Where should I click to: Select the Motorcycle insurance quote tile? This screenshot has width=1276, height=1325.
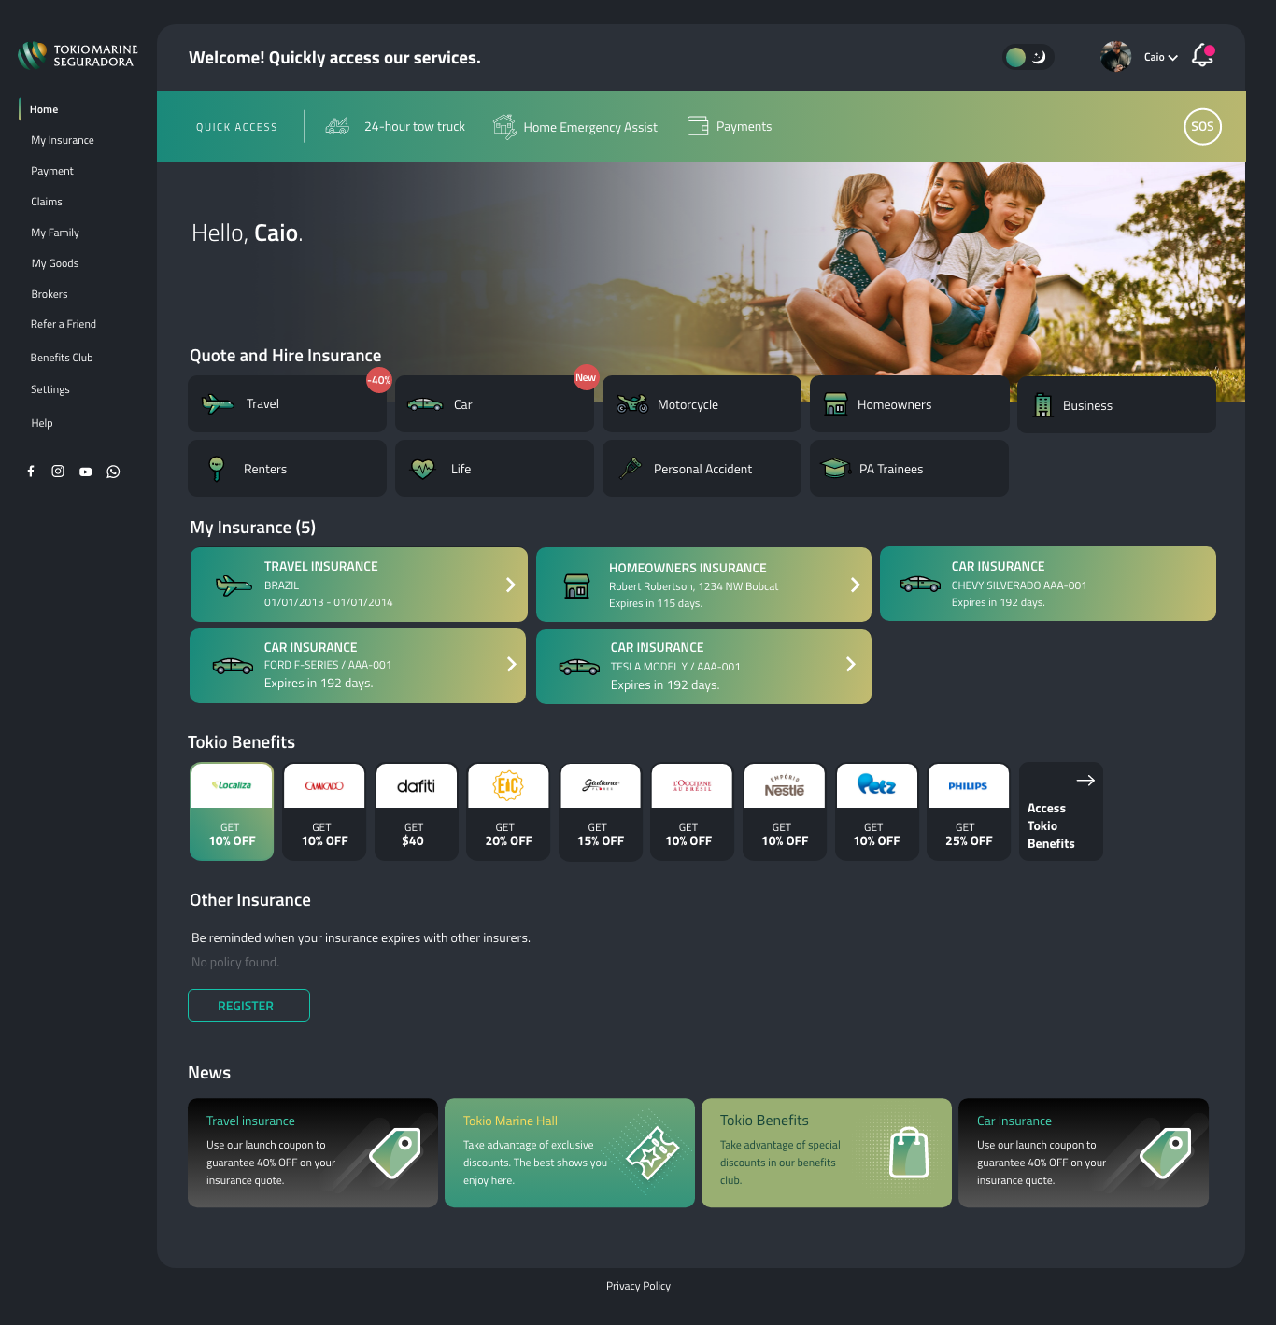[702, 404]
